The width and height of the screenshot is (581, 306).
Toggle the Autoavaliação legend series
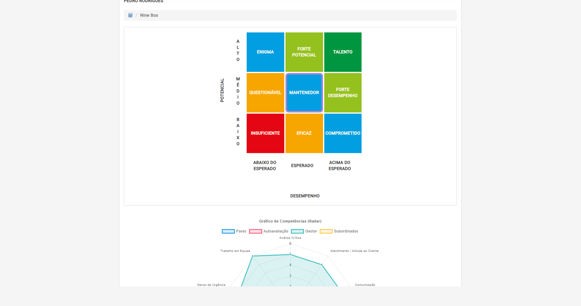click(276, 231)
